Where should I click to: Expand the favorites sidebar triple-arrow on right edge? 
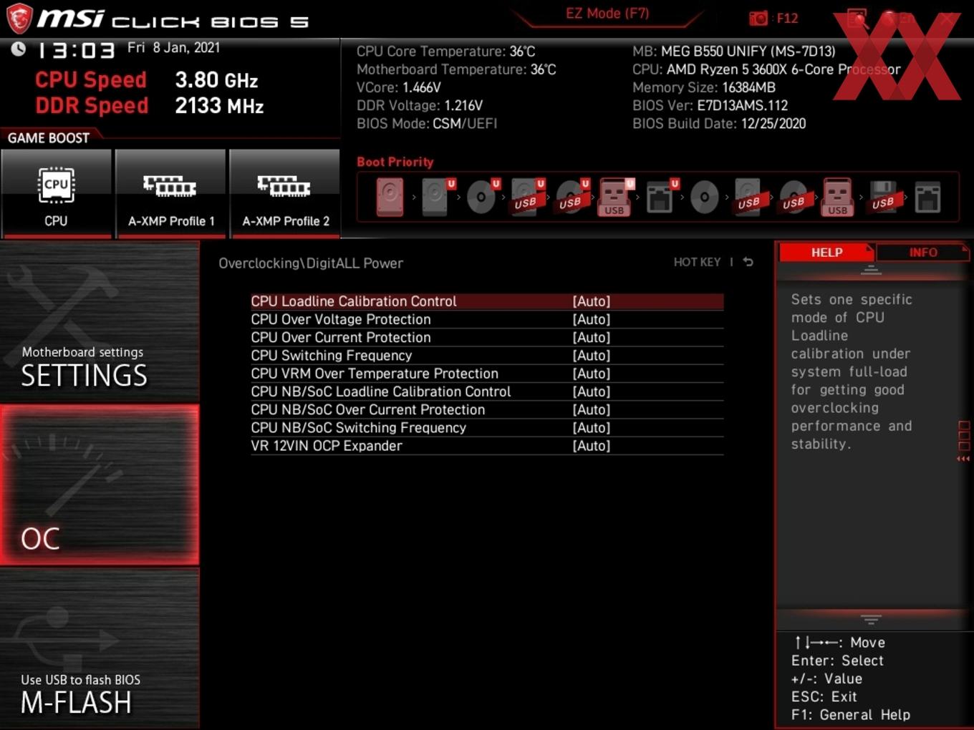point(963,459)
